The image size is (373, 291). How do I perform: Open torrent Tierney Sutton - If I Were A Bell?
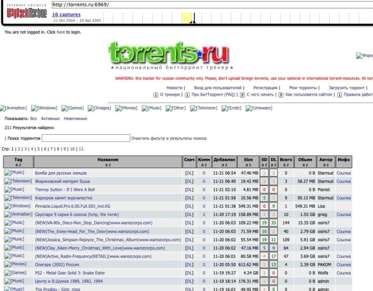(x=65, y=189)
